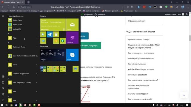Open the Сайт bookmarks folder
This screenshot has width=191, height=107.
pyautogui.click(x=13, y=11)
